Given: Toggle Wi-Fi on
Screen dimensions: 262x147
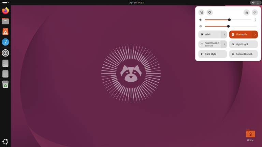Looking at the screenshot, I should click(210, 34).
